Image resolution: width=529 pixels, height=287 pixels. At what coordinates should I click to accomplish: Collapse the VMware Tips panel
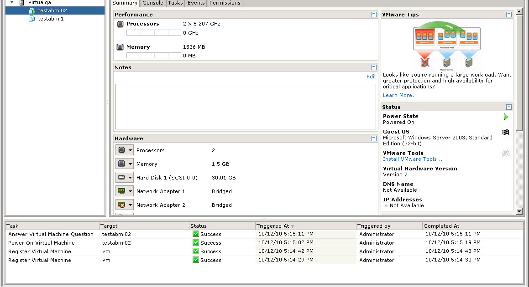point(509,15)
